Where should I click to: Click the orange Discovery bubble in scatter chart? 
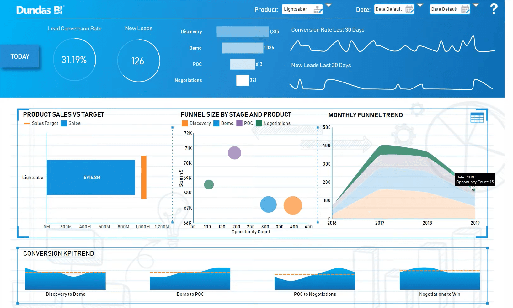pos(292,205)
